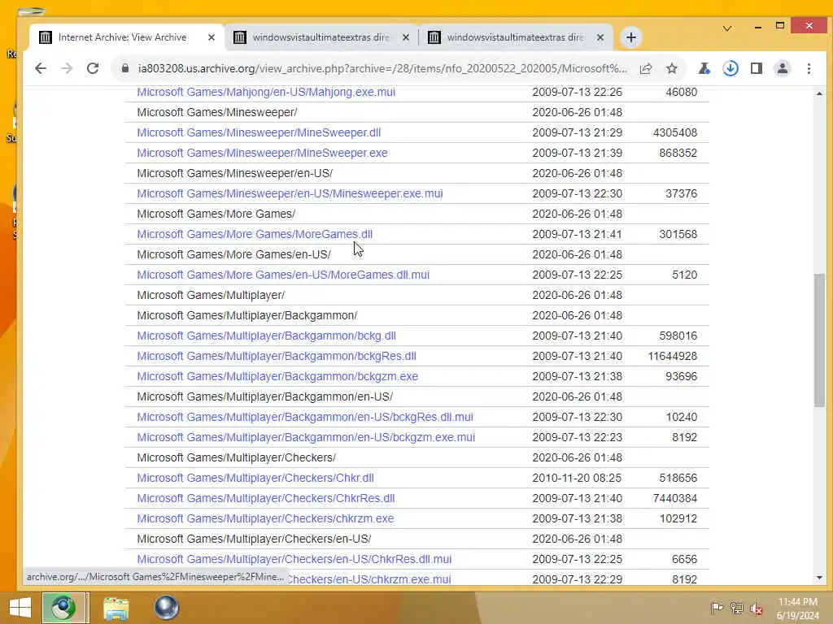Switch to the last windowsvistaultimateextras tab
Screen dimensions: 833x624
[x=515, y=37]
